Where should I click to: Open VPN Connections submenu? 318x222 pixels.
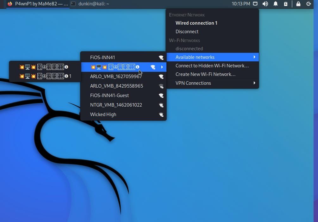click(x=212, y=83)
